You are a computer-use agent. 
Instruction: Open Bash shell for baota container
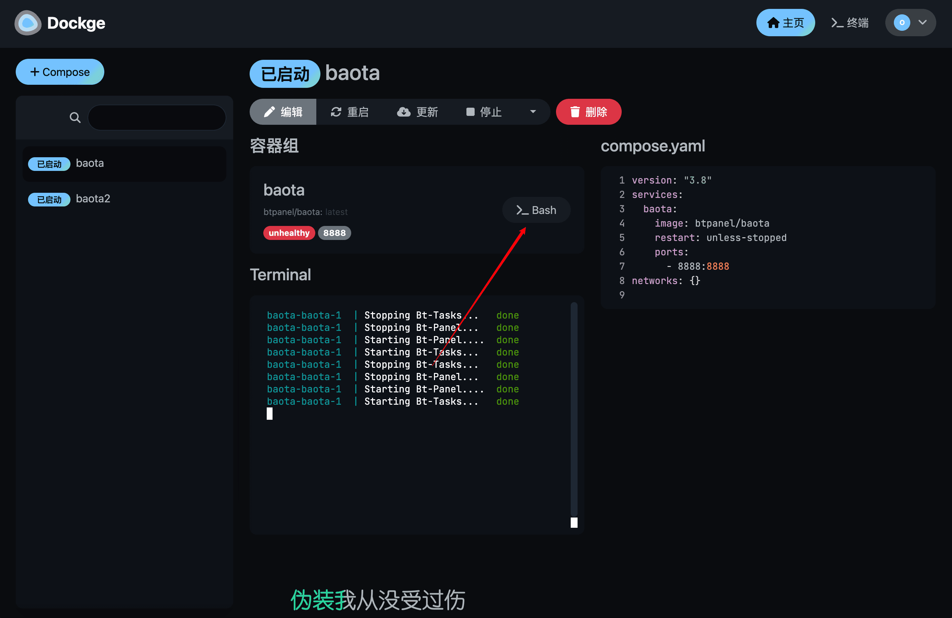tap(536, 210)
